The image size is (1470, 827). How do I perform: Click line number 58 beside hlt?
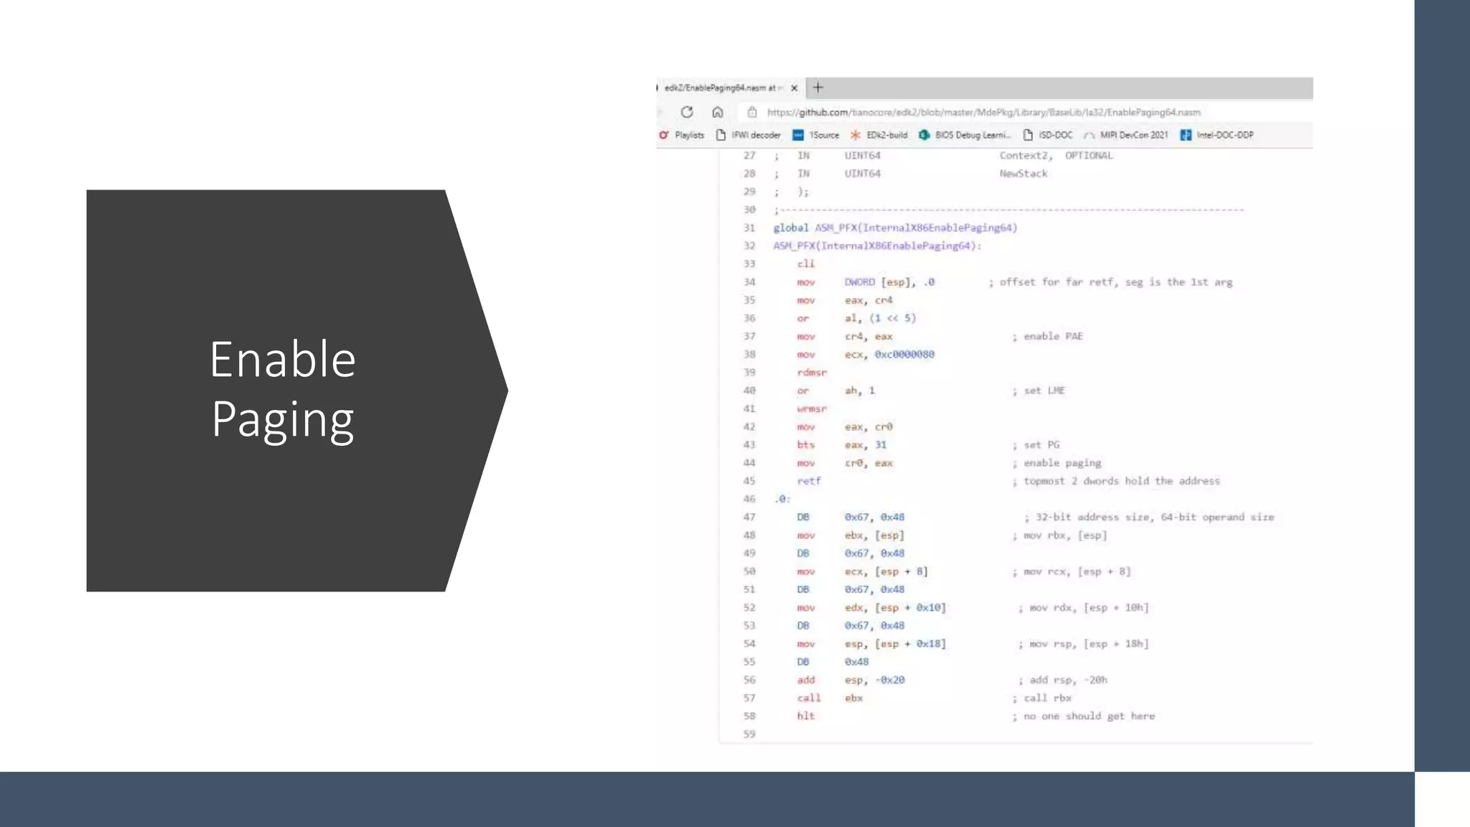click(749, 716)
